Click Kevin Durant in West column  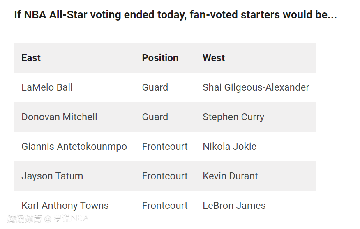pyautogui.click(x=230, y=176)
